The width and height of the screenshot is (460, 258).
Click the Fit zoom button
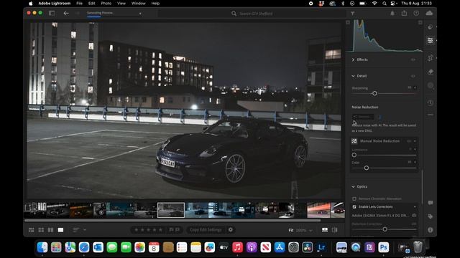290,230
